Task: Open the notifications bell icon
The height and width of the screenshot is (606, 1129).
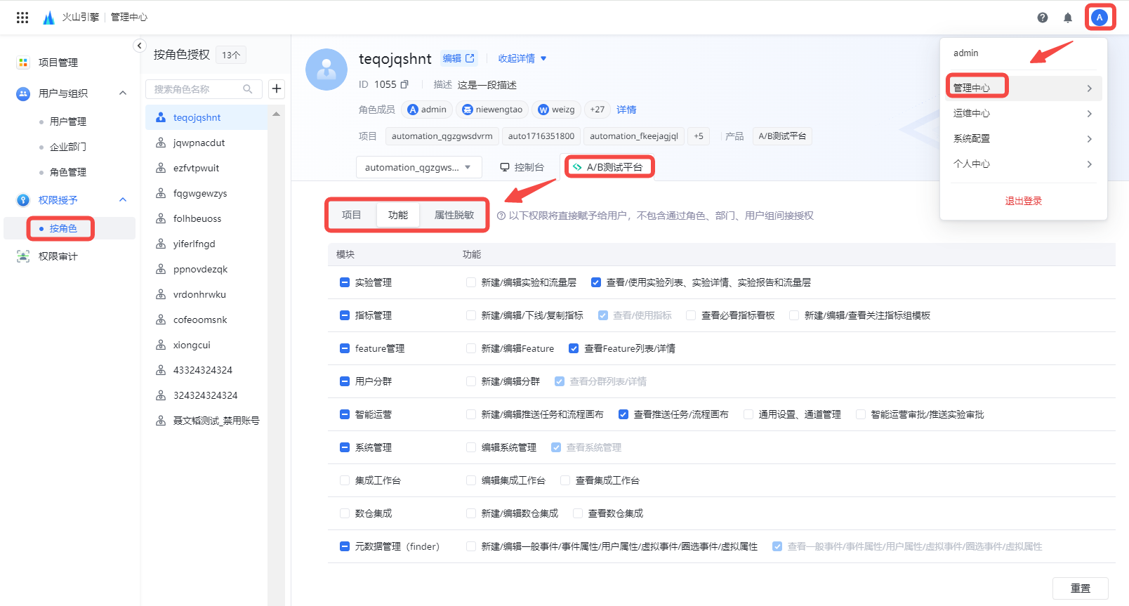Action: tap(1068, 18)
